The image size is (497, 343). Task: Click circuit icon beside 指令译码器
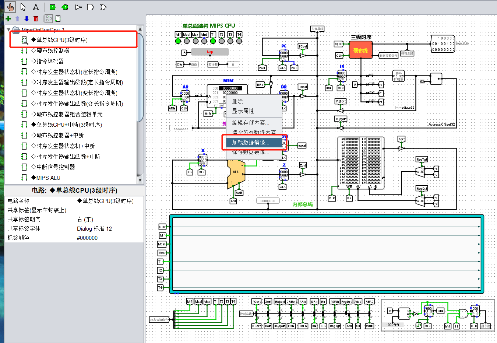24,61
